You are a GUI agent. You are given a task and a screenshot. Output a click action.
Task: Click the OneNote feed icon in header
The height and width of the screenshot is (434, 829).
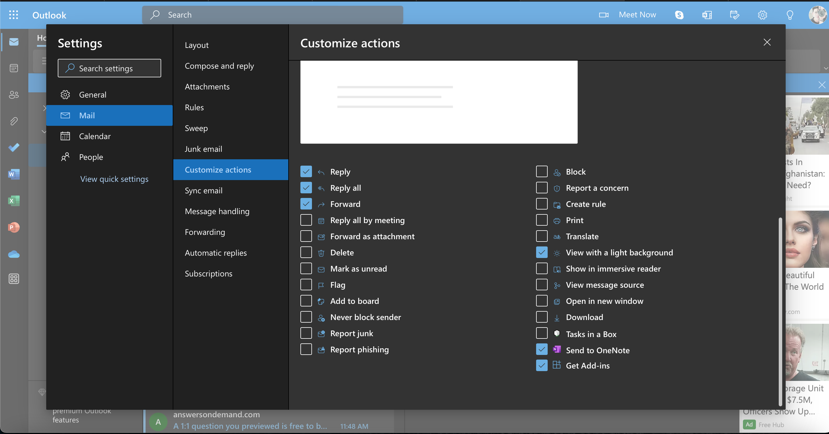[x=707, y=15]
